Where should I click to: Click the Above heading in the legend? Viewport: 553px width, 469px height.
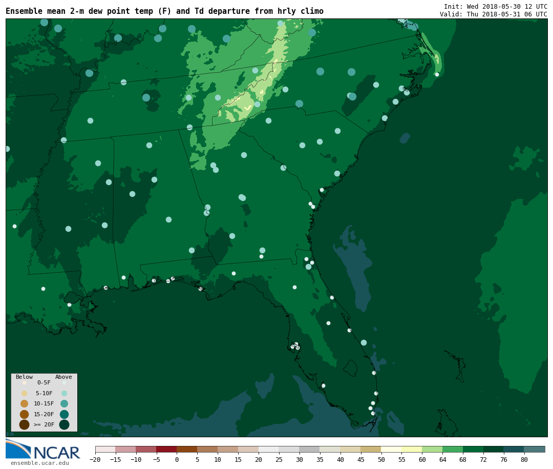click(x=63, y=377)
